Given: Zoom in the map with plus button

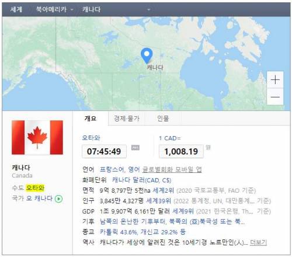Looking at the screenshot, I should (275, 80).
